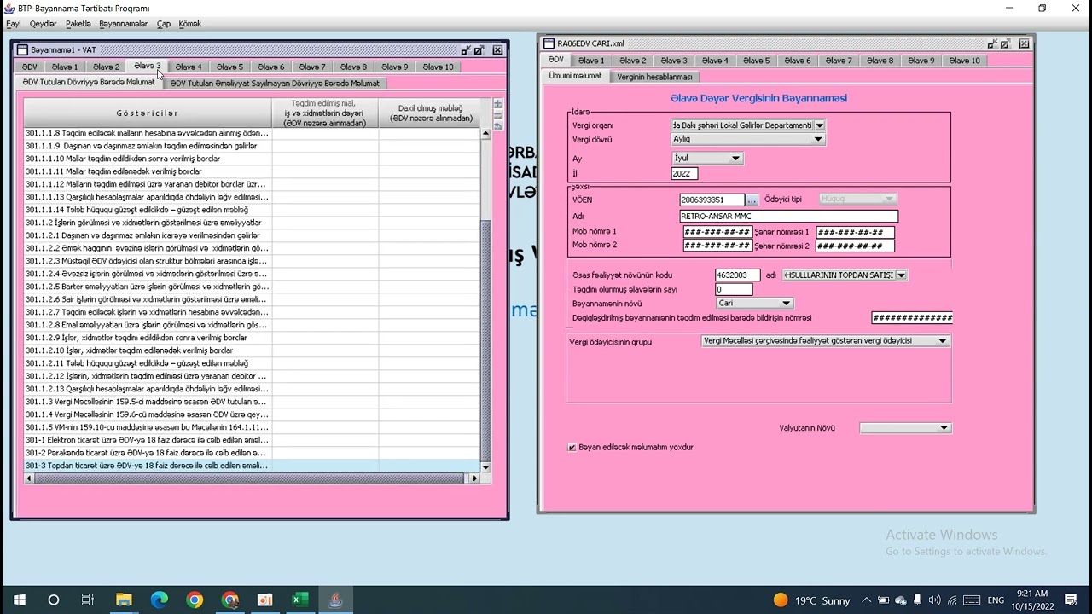Click the table's vertical scrollbar down arrow
This screenshot has width=1092, height=614.
486,466
